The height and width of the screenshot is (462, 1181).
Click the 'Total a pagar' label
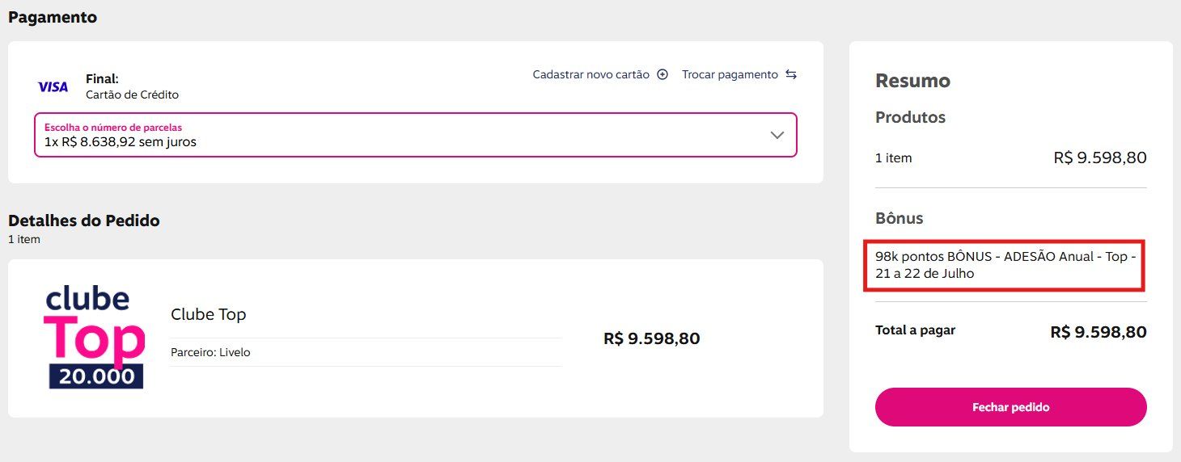[x=915, y=330]
